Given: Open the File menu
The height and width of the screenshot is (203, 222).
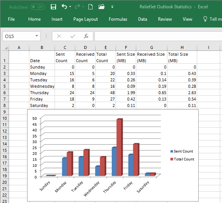Looking at the screenshot, I should coord(11,19).
